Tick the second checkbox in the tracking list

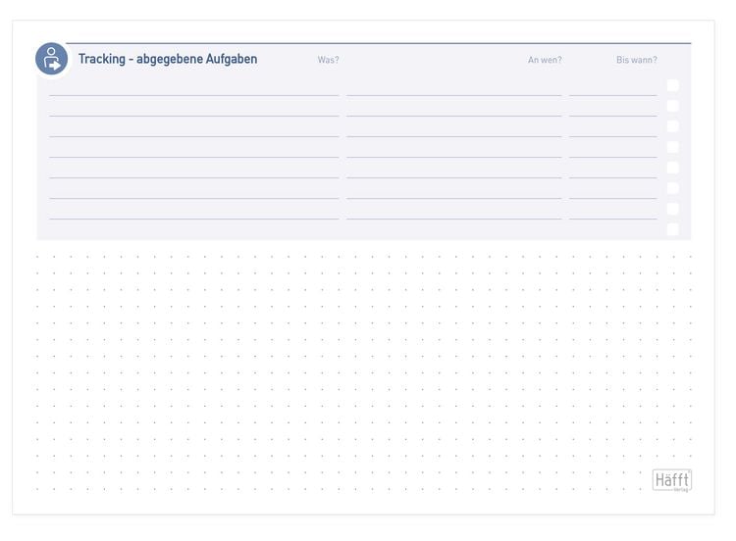click(673, 106)
